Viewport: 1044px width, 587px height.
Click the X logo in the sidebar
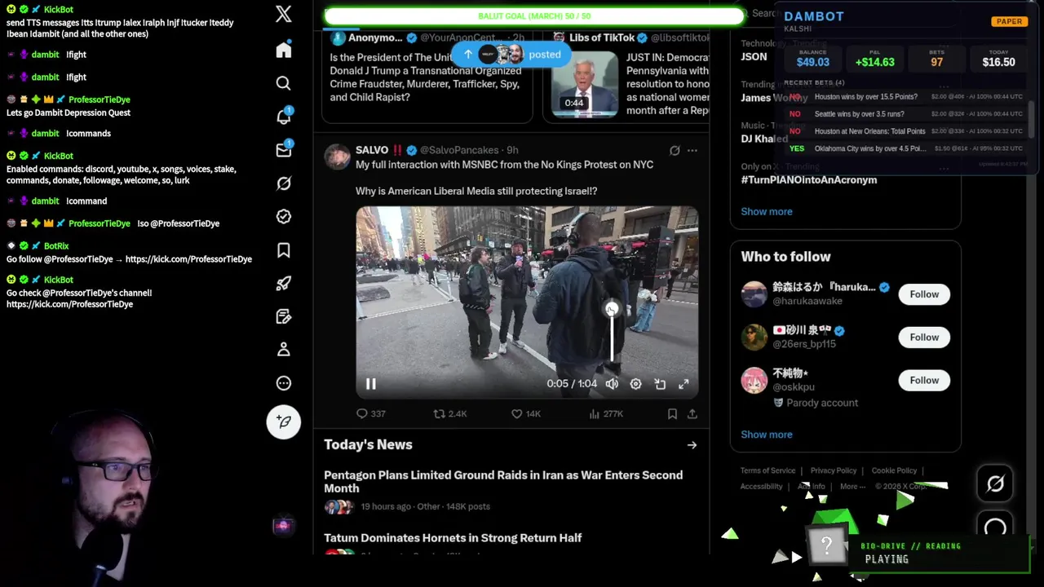click(283, 14)
